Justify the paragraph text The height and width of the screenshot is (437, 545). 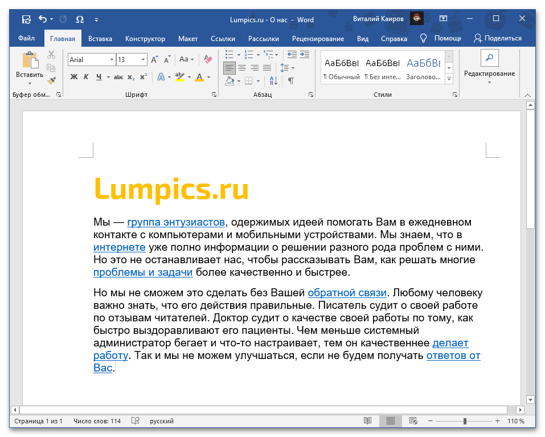[x=267, y=68]
